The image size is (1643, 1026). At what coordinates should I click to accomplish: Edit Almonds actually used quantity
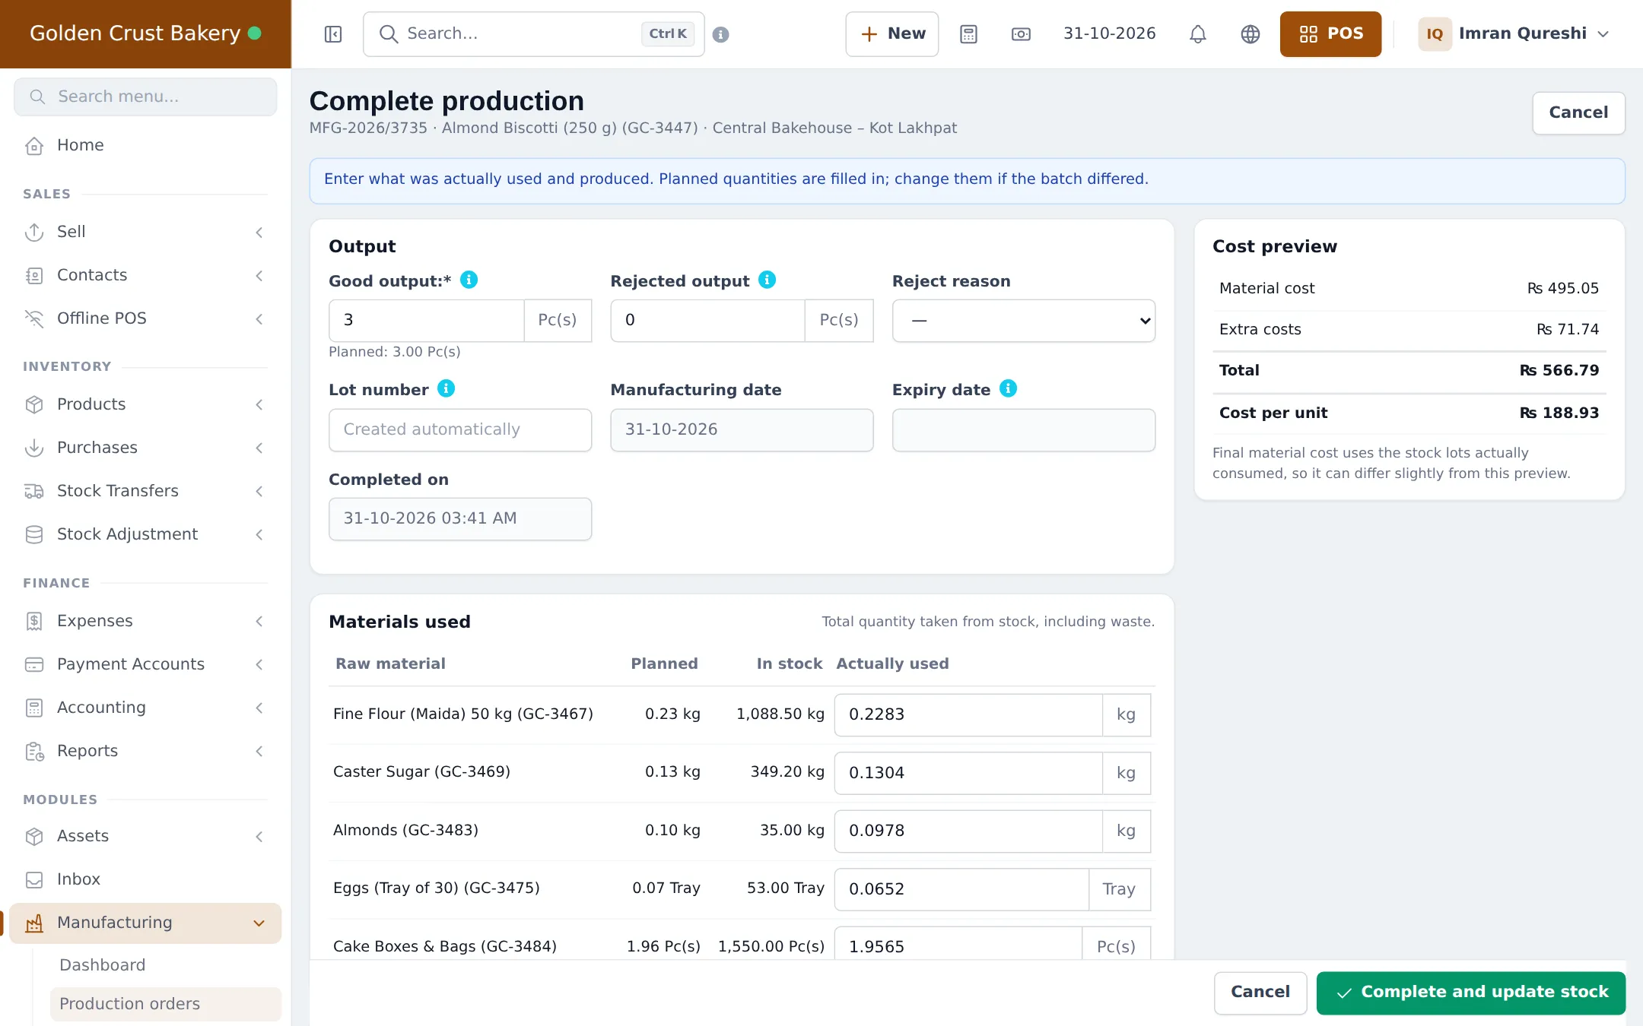click(968, 831)
